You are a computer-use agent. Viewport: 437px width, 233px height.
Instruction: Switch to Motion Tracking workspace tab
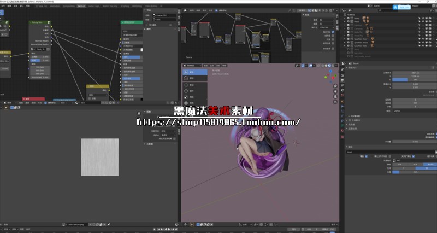click(110, 6)
